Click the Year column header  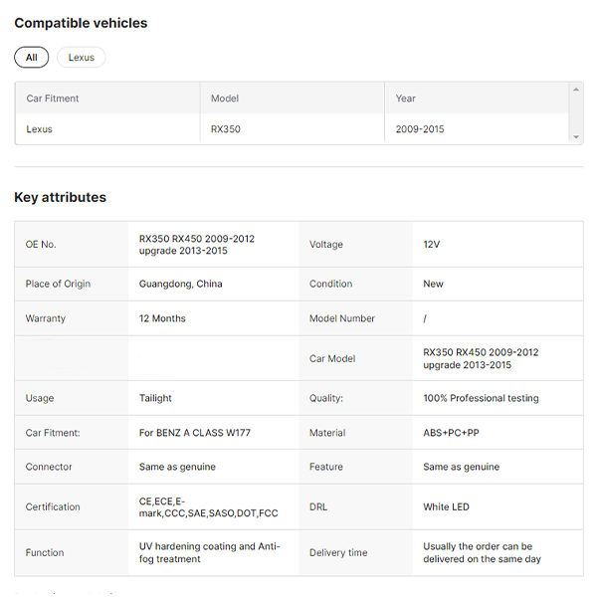[406, 99]
